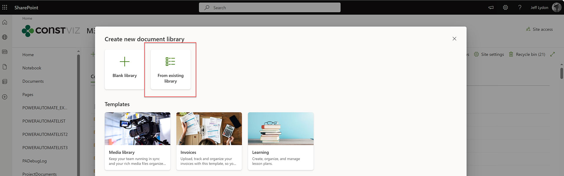Focus the Search input field

[x=270, y=8]
